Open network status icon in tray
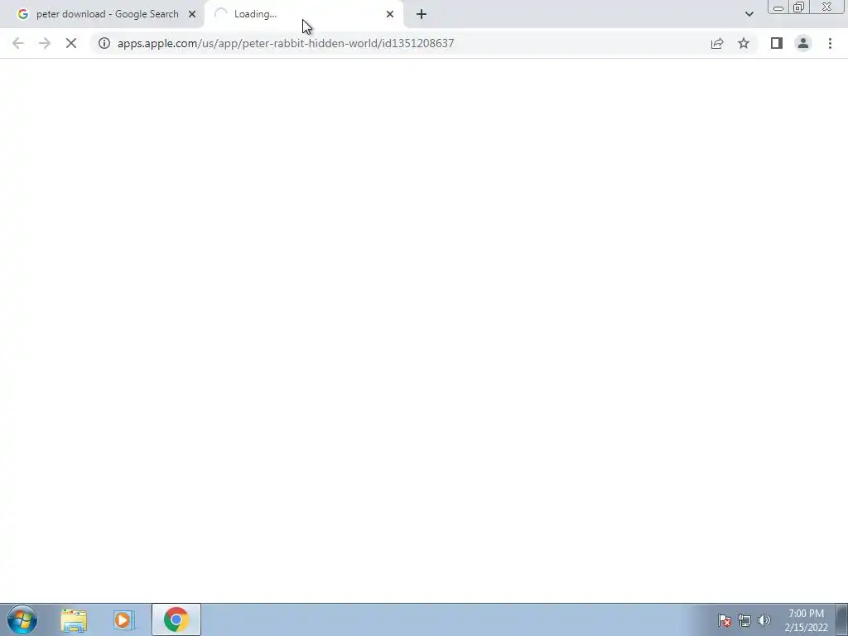Screen dimensions: 848x636 click(744, 620)
